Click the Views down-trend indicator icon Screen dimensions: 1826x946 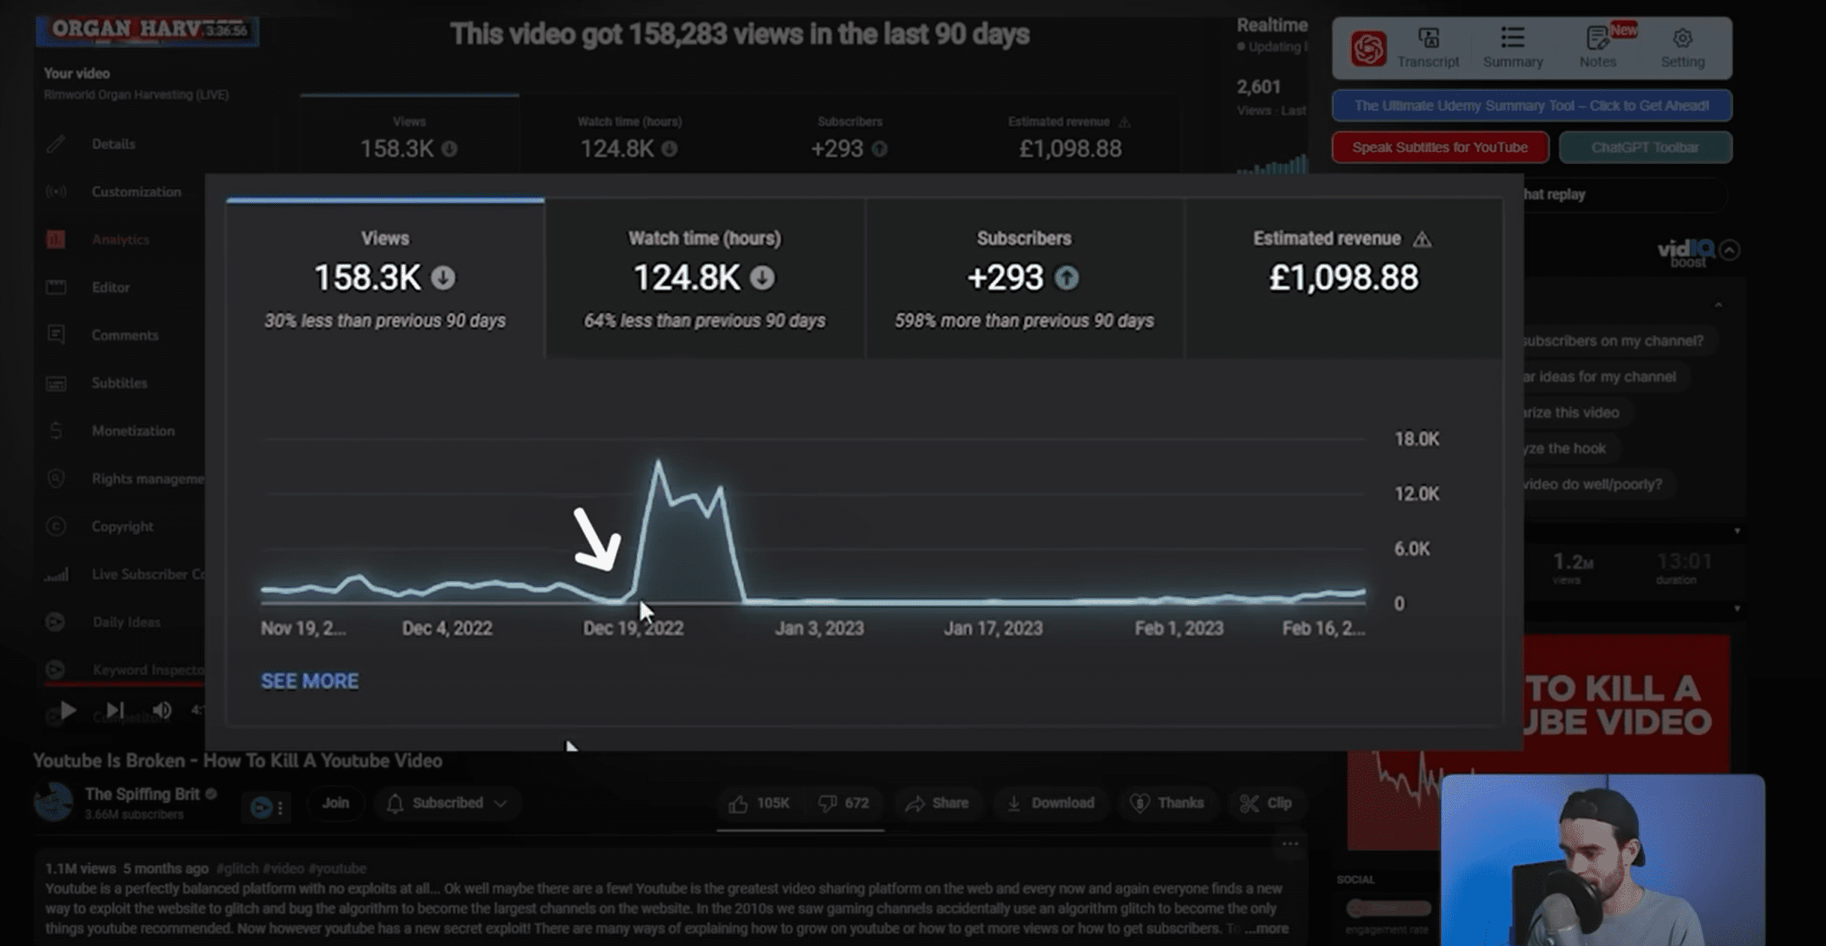(443, 278)
